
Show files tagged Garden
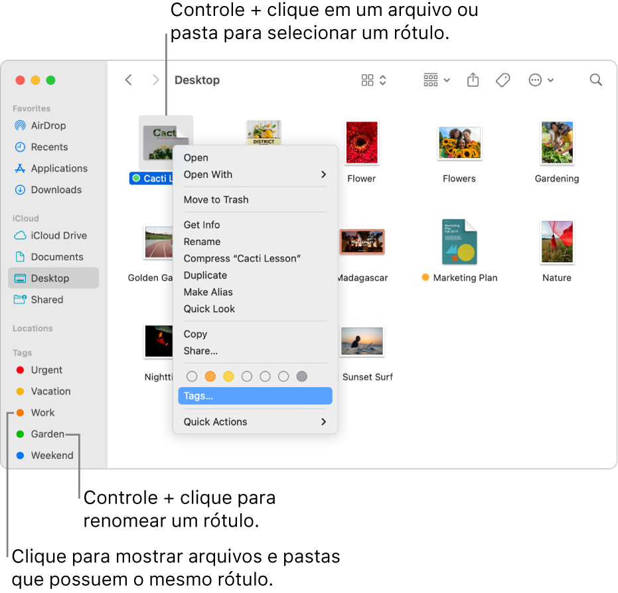(x=53, y=434)
